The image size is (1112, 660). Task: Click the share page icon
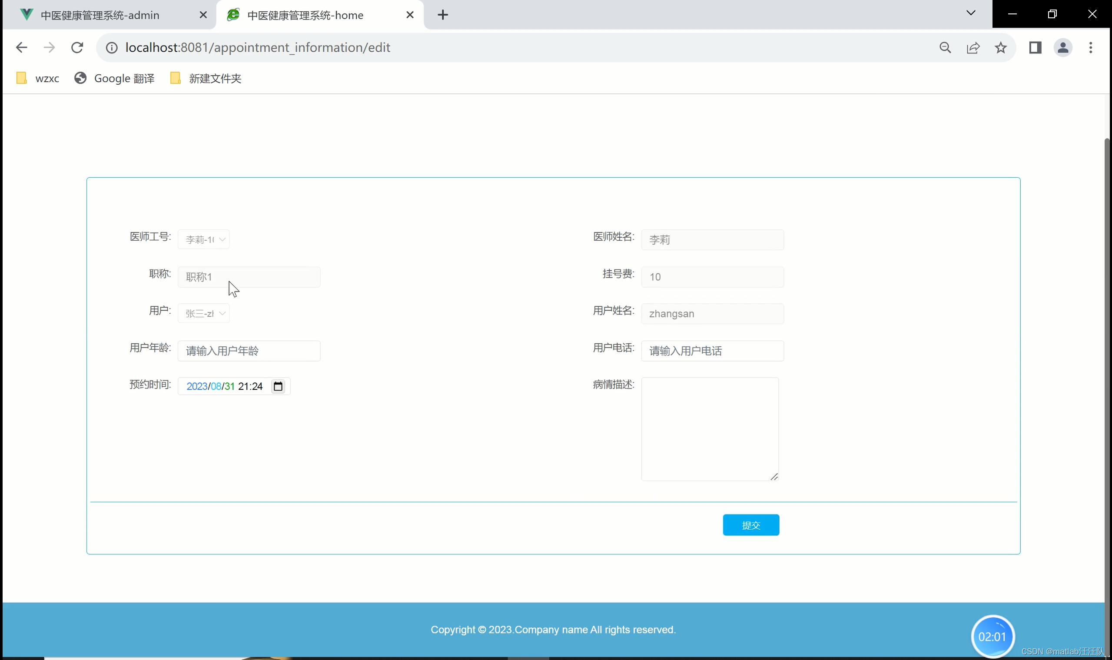973,48
